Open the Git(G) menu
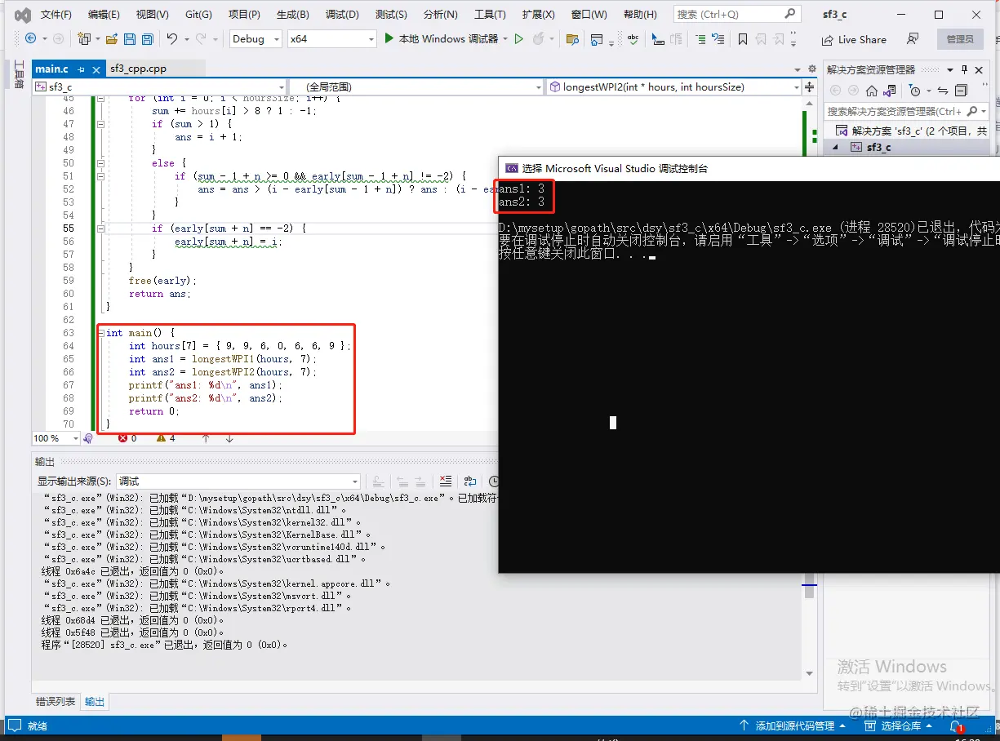The image size is (1000, 741). tap(198, 15)
